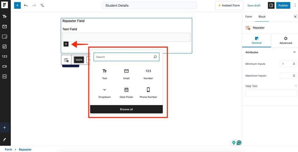Switch to the Form tab
298x152 pixels.
(249, 17)
